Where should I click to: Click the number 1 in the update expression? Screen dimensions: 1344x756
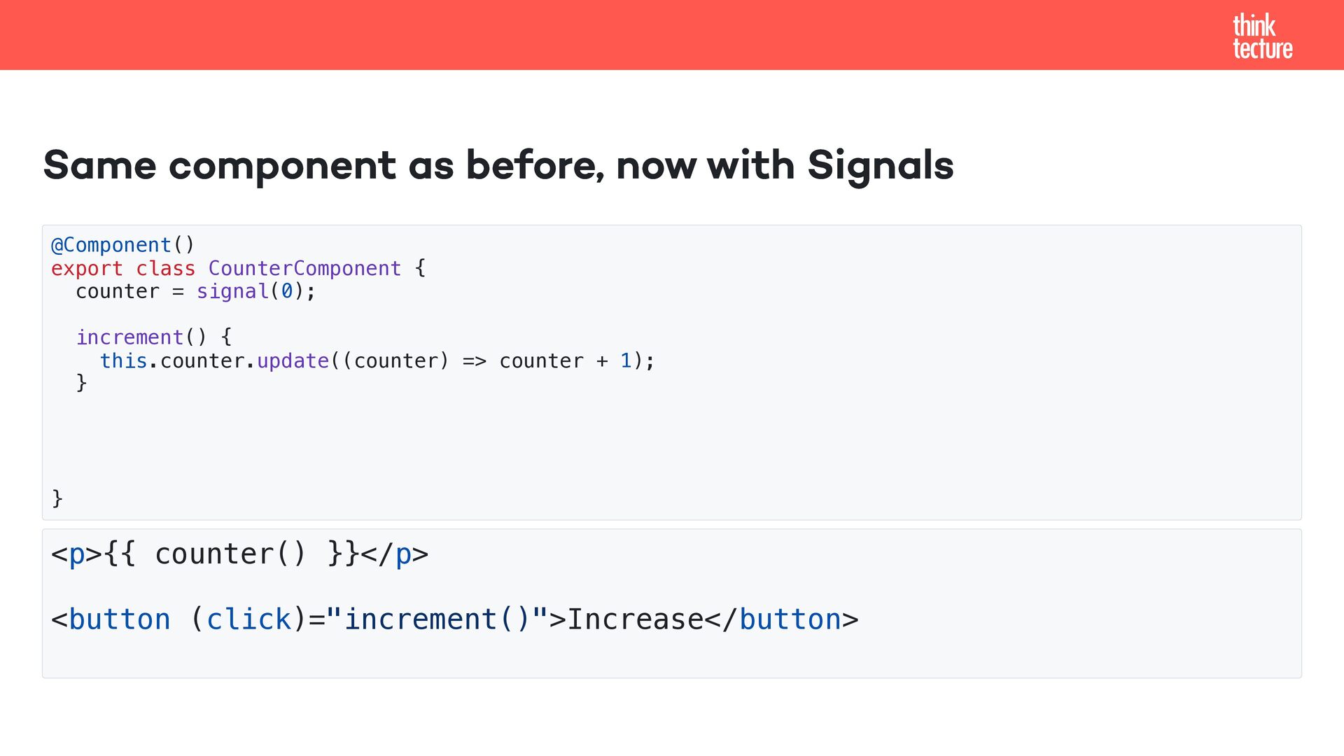tap(626, 360)
